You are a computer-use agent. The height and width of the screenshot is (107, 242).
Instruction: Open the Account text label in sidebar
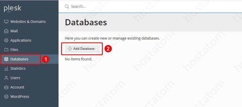17,87
